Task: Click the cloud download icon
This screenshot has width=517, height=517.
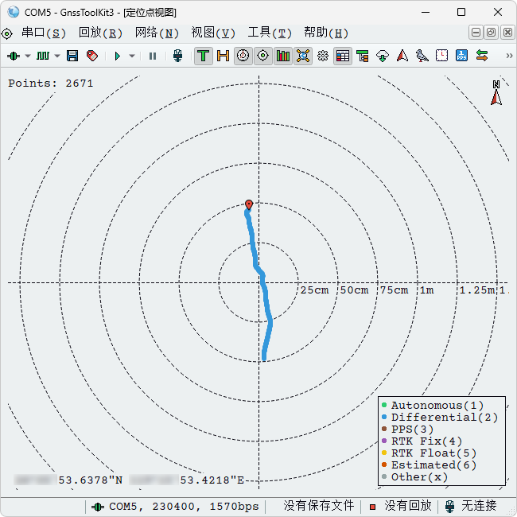Action: [x=383, y=56]
